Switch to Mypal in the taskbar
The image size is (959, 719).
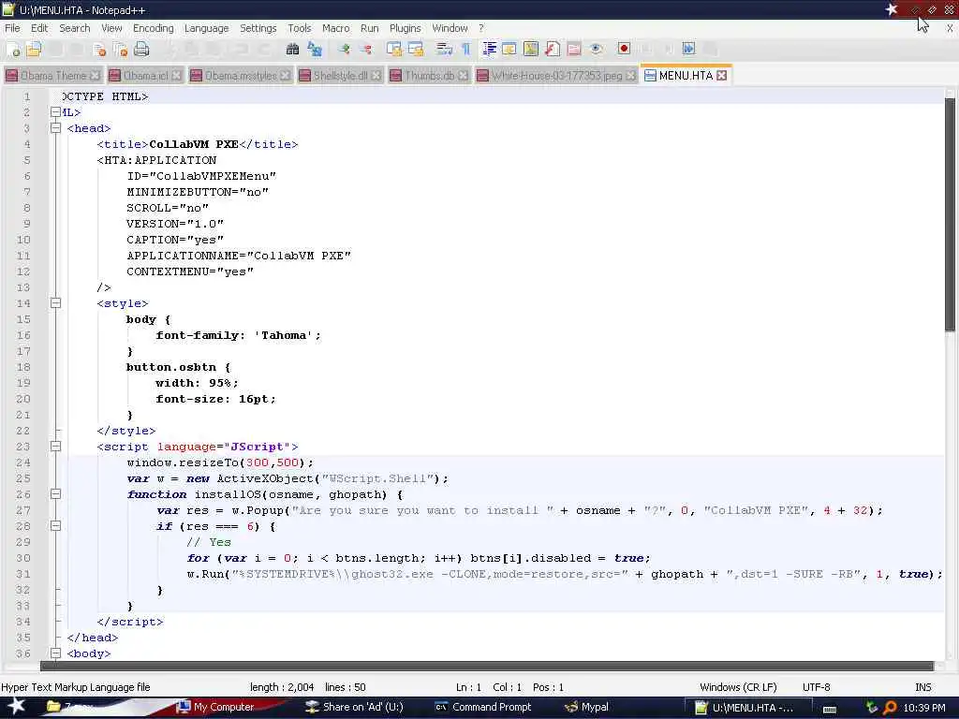[586, 707]
